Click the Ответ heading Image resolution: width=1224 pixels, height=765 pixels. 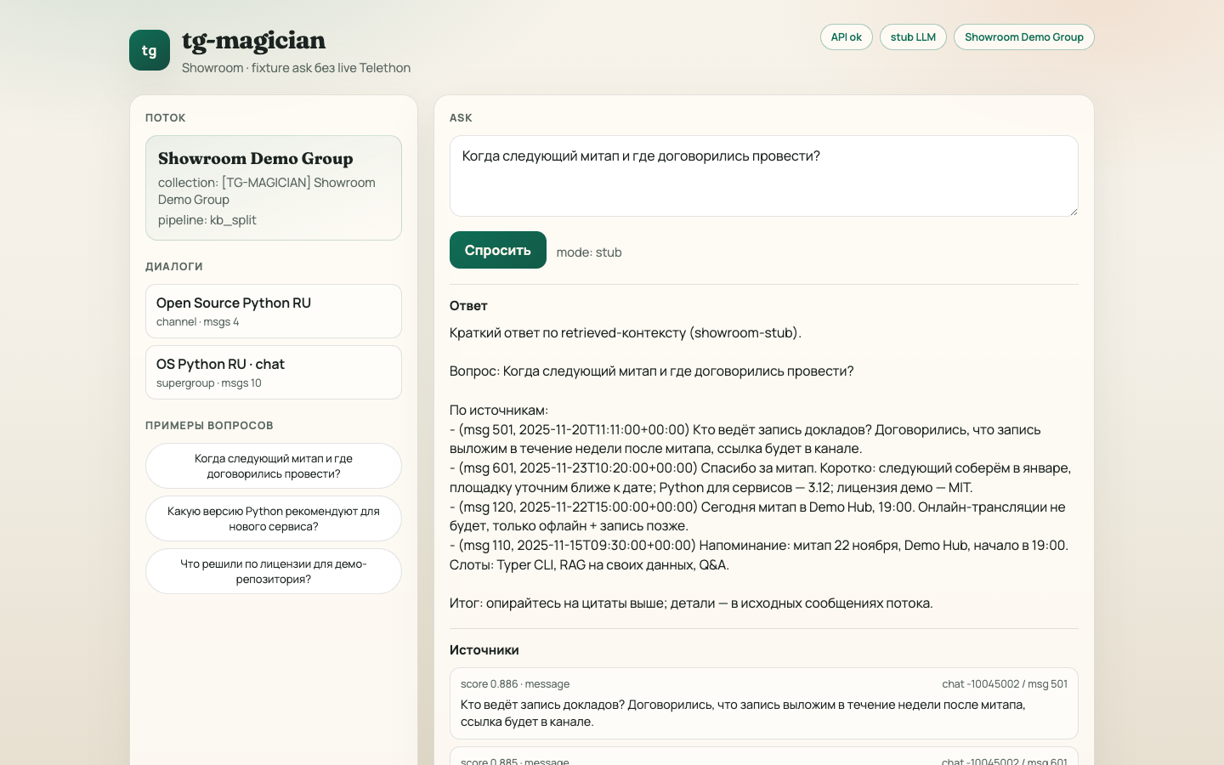click(x=468, y=306)
